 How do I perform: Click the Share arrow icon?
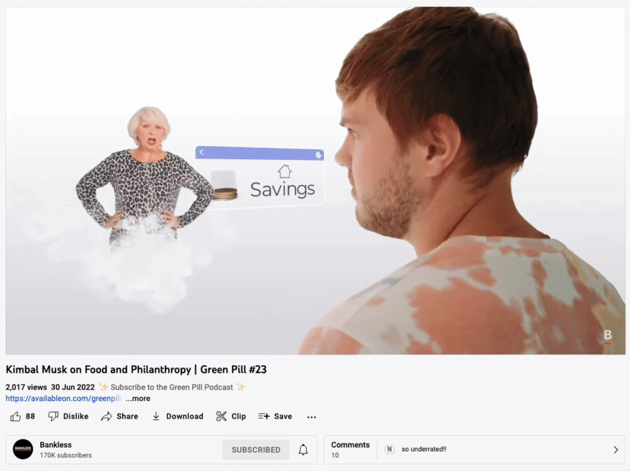tap(106, 416)
